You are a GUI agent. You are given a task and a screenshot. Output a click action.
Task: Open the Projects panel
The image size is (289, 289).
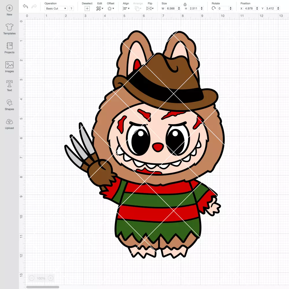click(x=10, y=48)
